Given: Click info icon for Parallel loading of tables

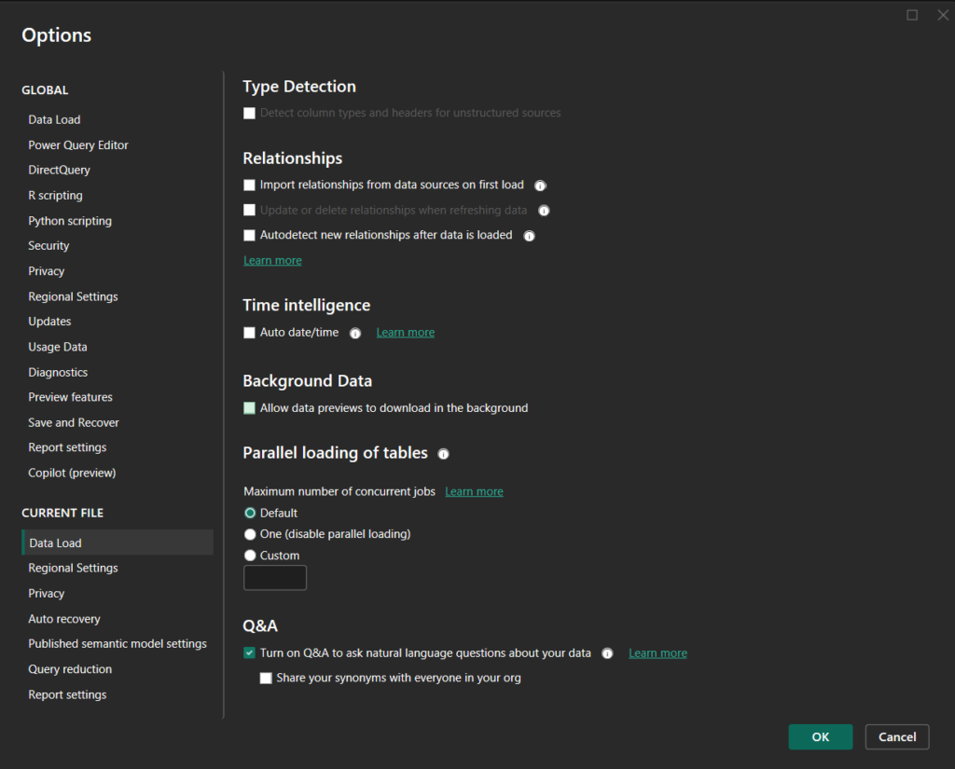Looking at the screenshot, I should click(x=443, y=454).
